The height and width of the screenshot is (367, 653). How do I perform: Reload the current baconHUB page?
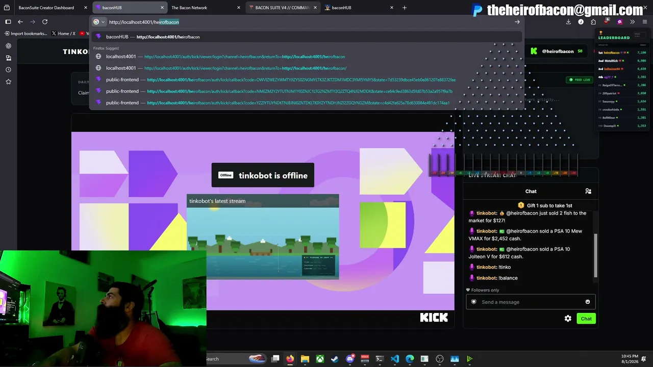coord(45,22)
